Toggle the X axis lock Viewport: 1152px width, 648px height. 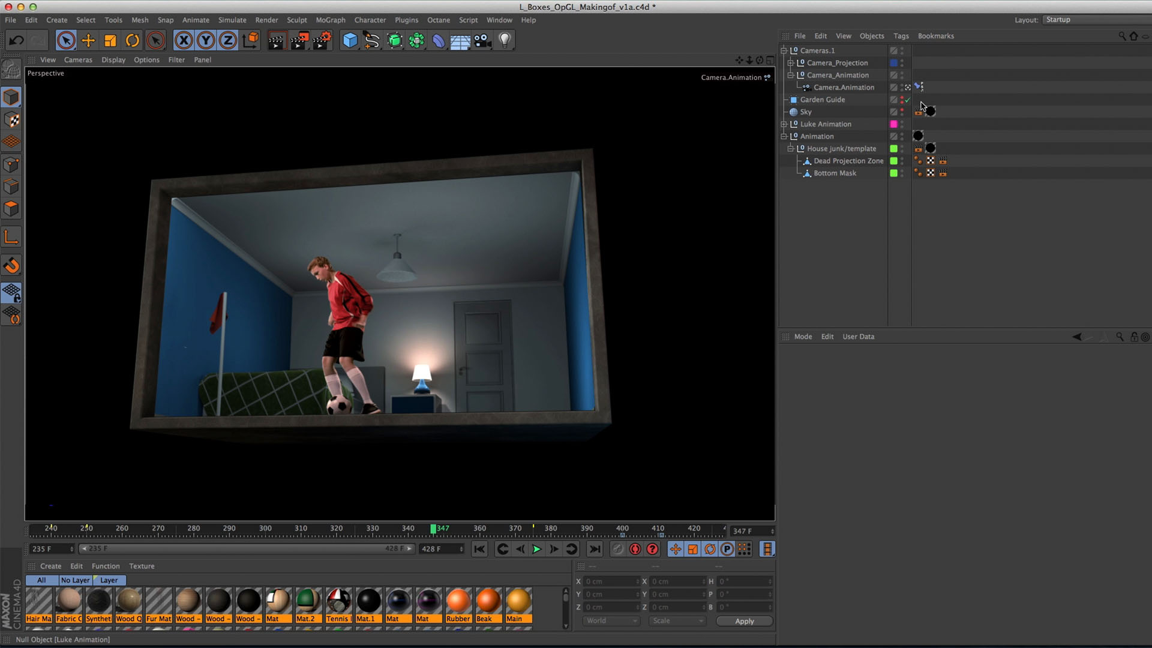(184, 41)
